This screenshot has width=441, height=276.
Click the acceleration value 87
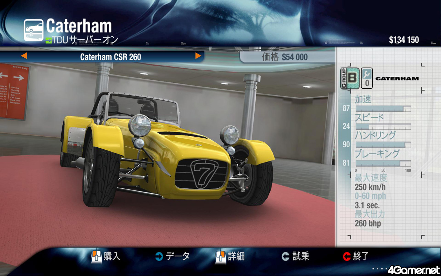point(346,108)
